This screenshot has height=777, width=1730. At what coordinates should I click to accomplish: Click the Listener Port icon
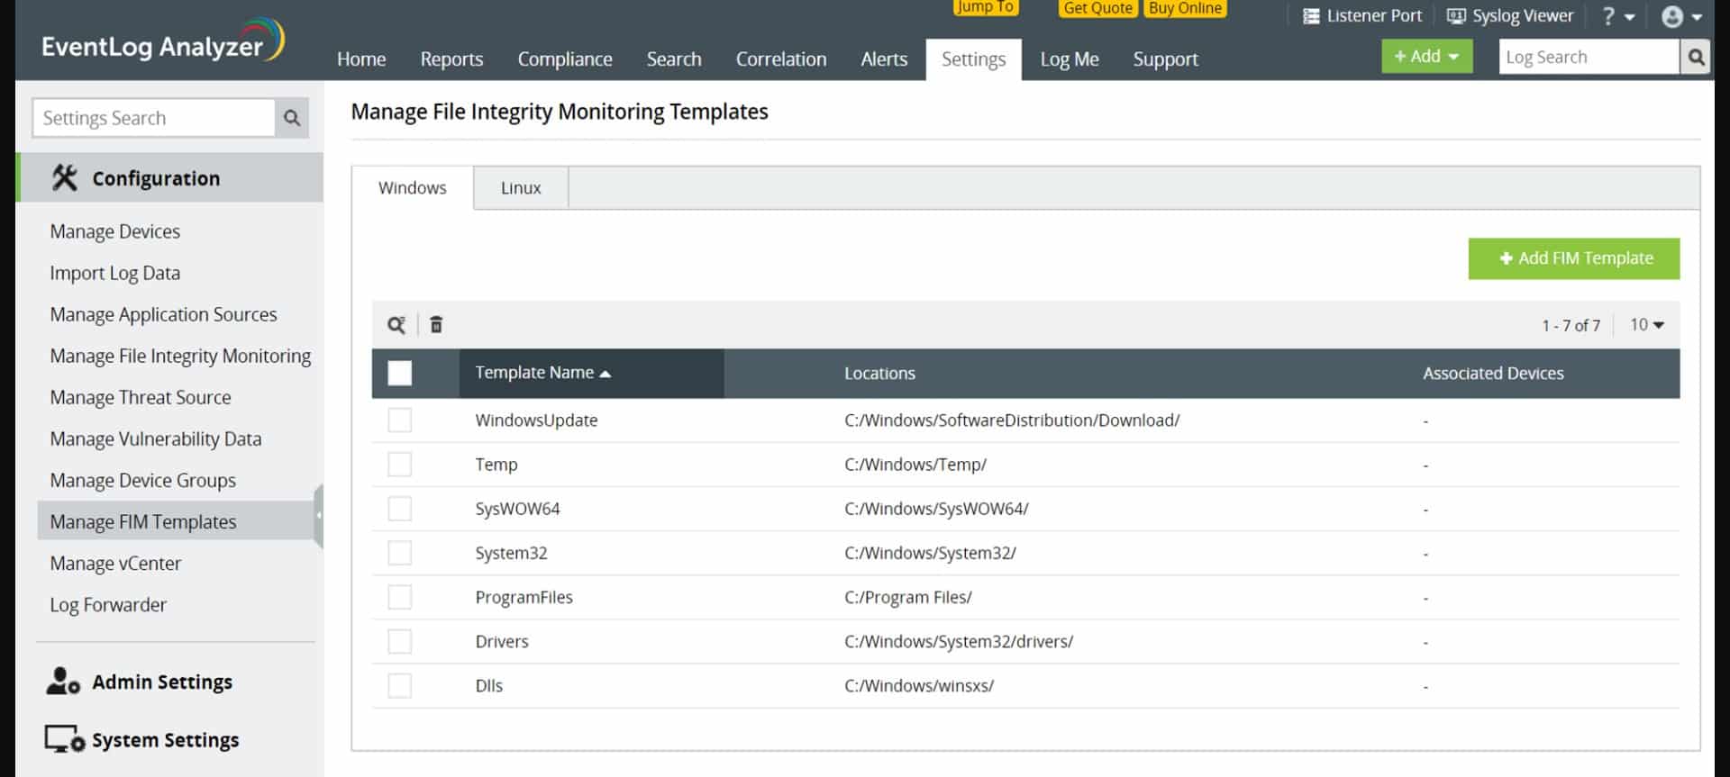(1311, 16)
